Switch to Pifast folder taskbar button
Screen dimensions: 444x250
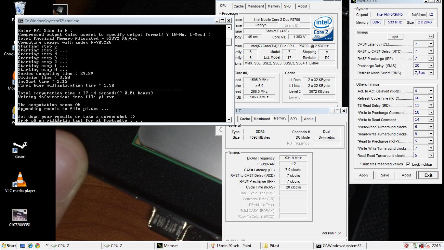click(287, 246)
